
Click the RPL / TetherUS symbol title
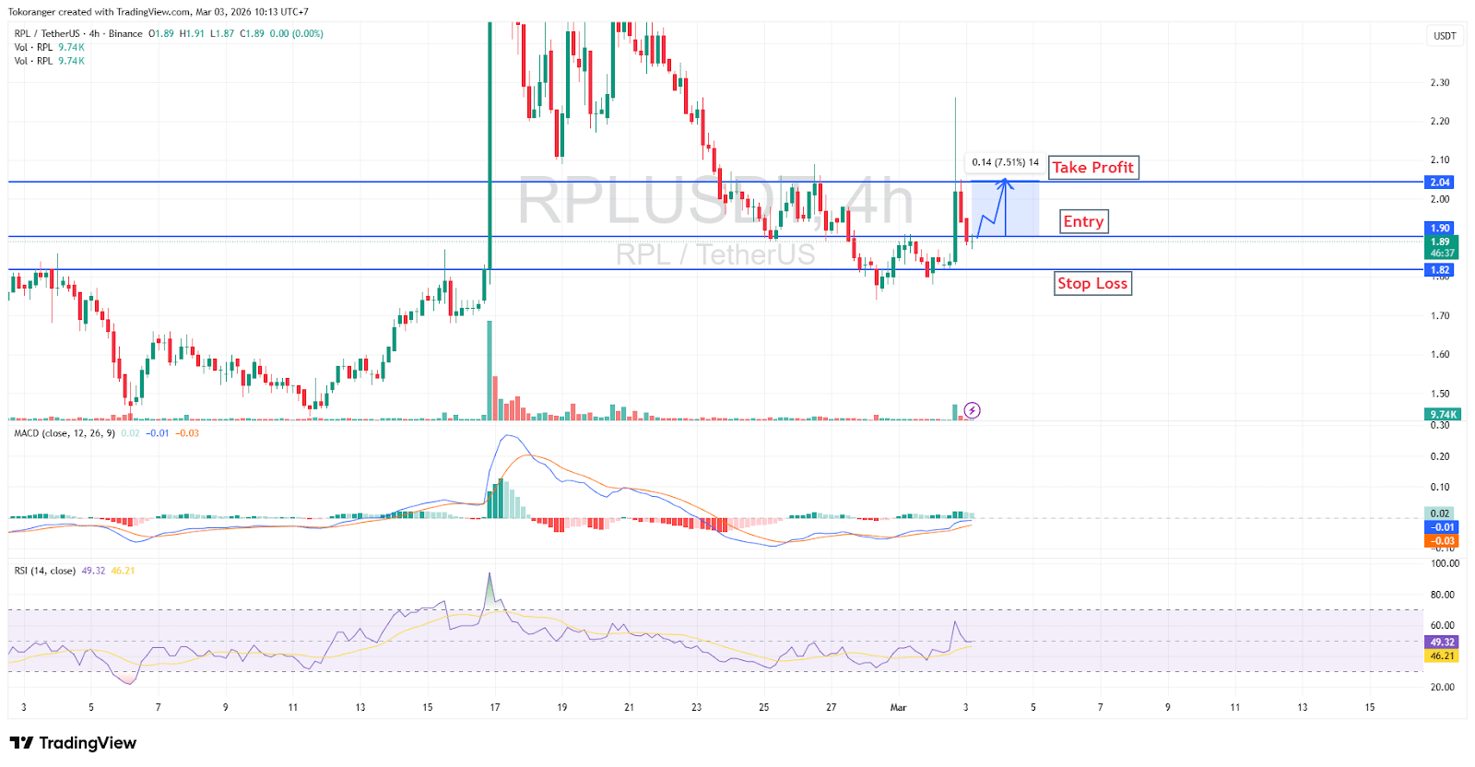coord(46,33)
